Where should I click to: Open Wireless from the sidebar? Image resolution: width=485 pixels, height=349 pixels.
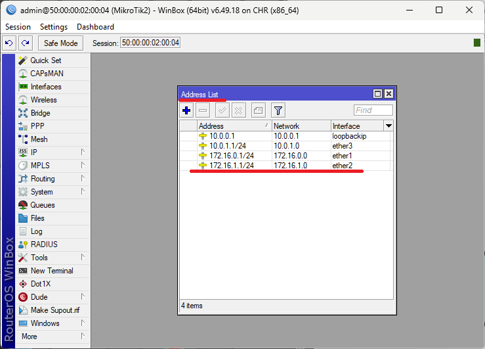point(43,100)
